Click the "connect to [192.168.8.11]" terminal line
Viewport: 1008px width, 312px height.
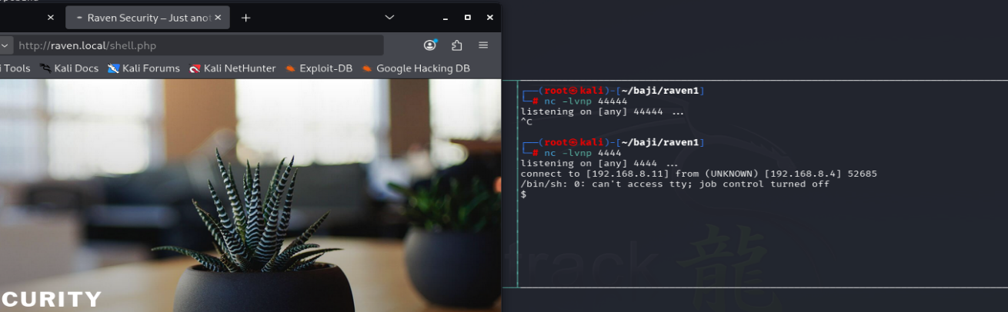click(x=699, y=174)
